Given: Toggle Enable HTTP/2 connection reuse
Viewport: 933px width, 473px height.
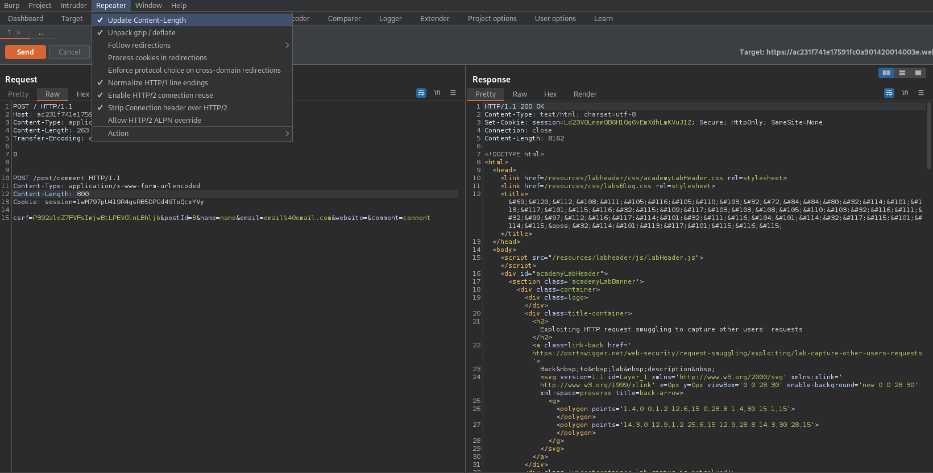Looking at the screenshot, I should (192, 95).
